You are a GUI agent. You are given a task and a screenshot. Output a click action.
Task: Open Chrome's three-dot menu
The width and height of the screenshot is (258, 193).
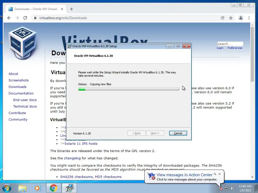pos(249,18)
